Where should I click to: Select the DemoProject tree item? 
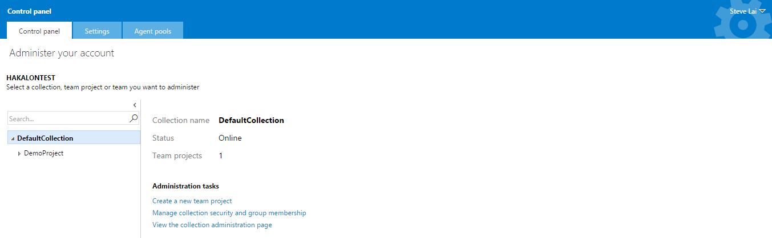tap(43, 153)
